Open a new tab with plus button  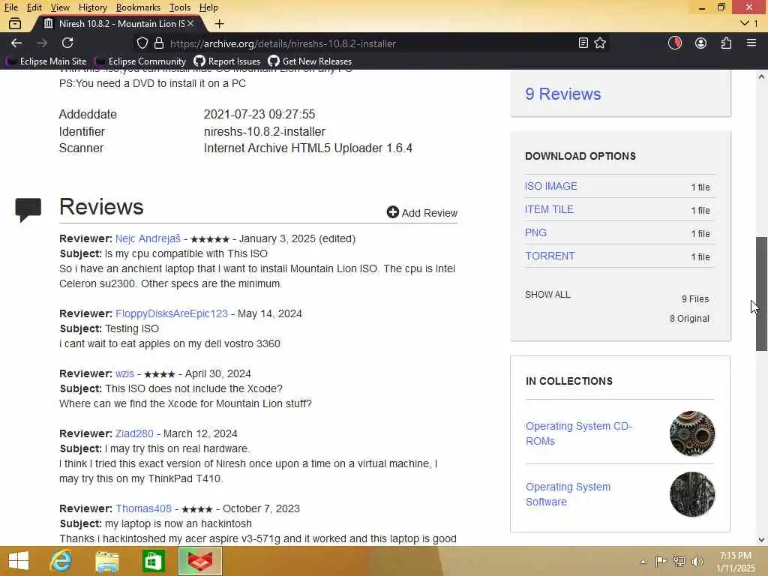[x=220, y=23]
